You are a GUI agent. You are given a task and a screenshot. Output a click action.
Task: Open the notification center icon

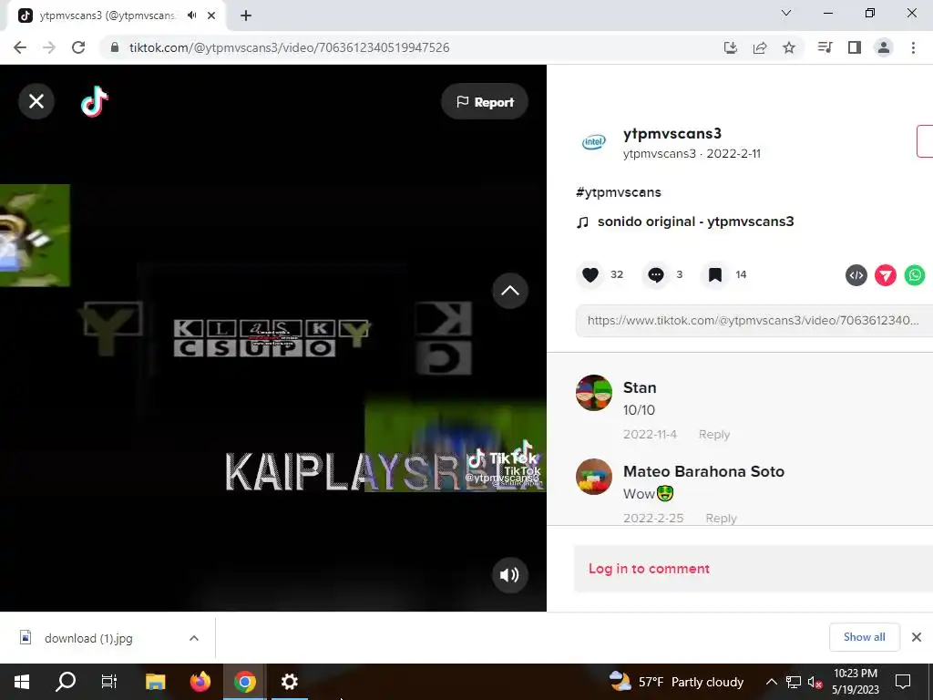[x=903, y=682]
